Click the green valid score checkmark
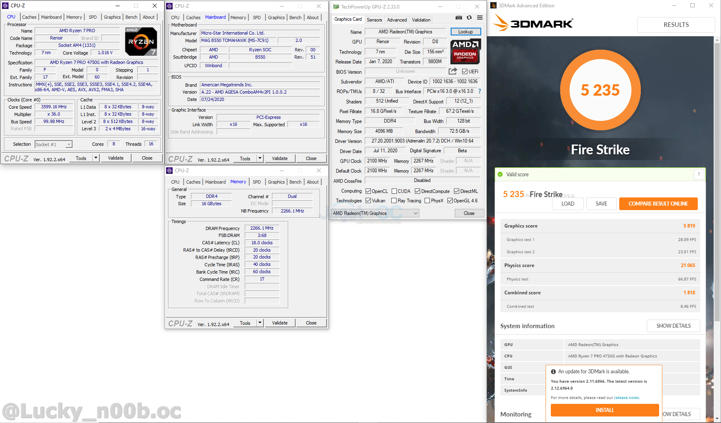 pyautogui.click(x=500, y=174)
